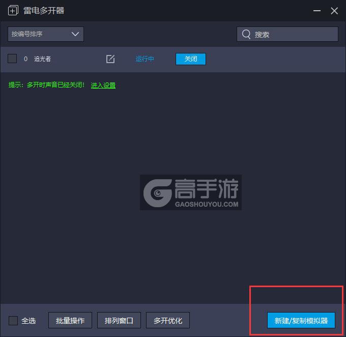Toggle the 全选 select-all checkbox
This screenshot has height=337, width=346.
pos(13,320)
